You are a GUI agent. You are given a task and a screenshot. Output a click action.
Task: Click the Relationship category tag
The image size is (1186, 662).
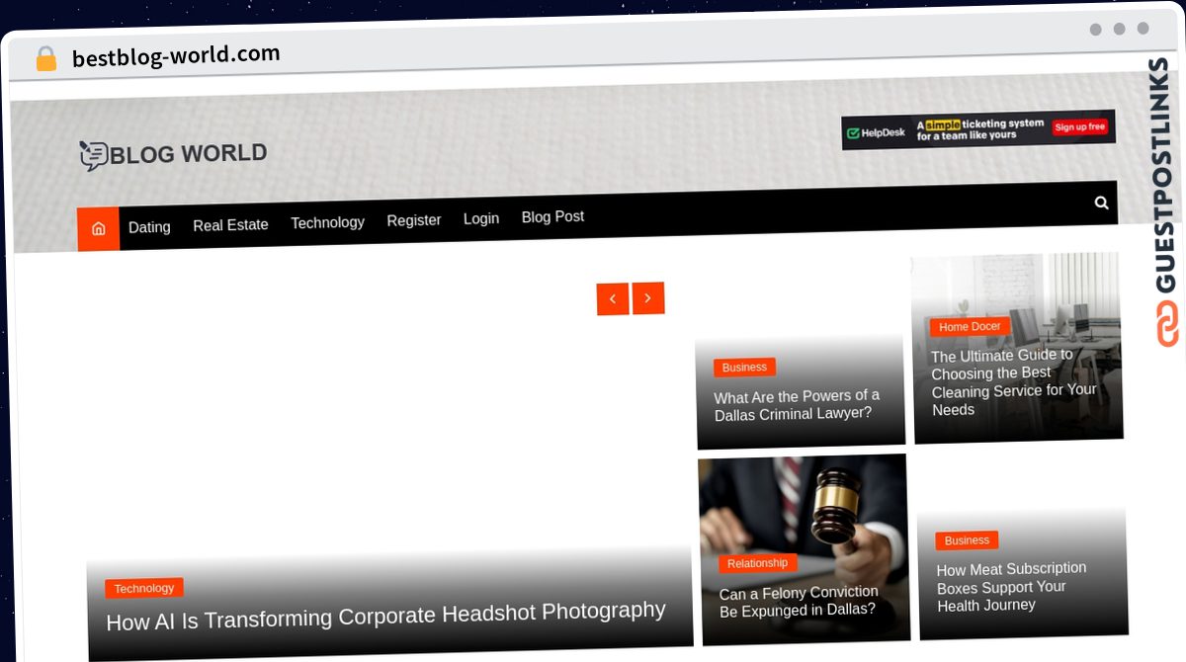[757, 562]
